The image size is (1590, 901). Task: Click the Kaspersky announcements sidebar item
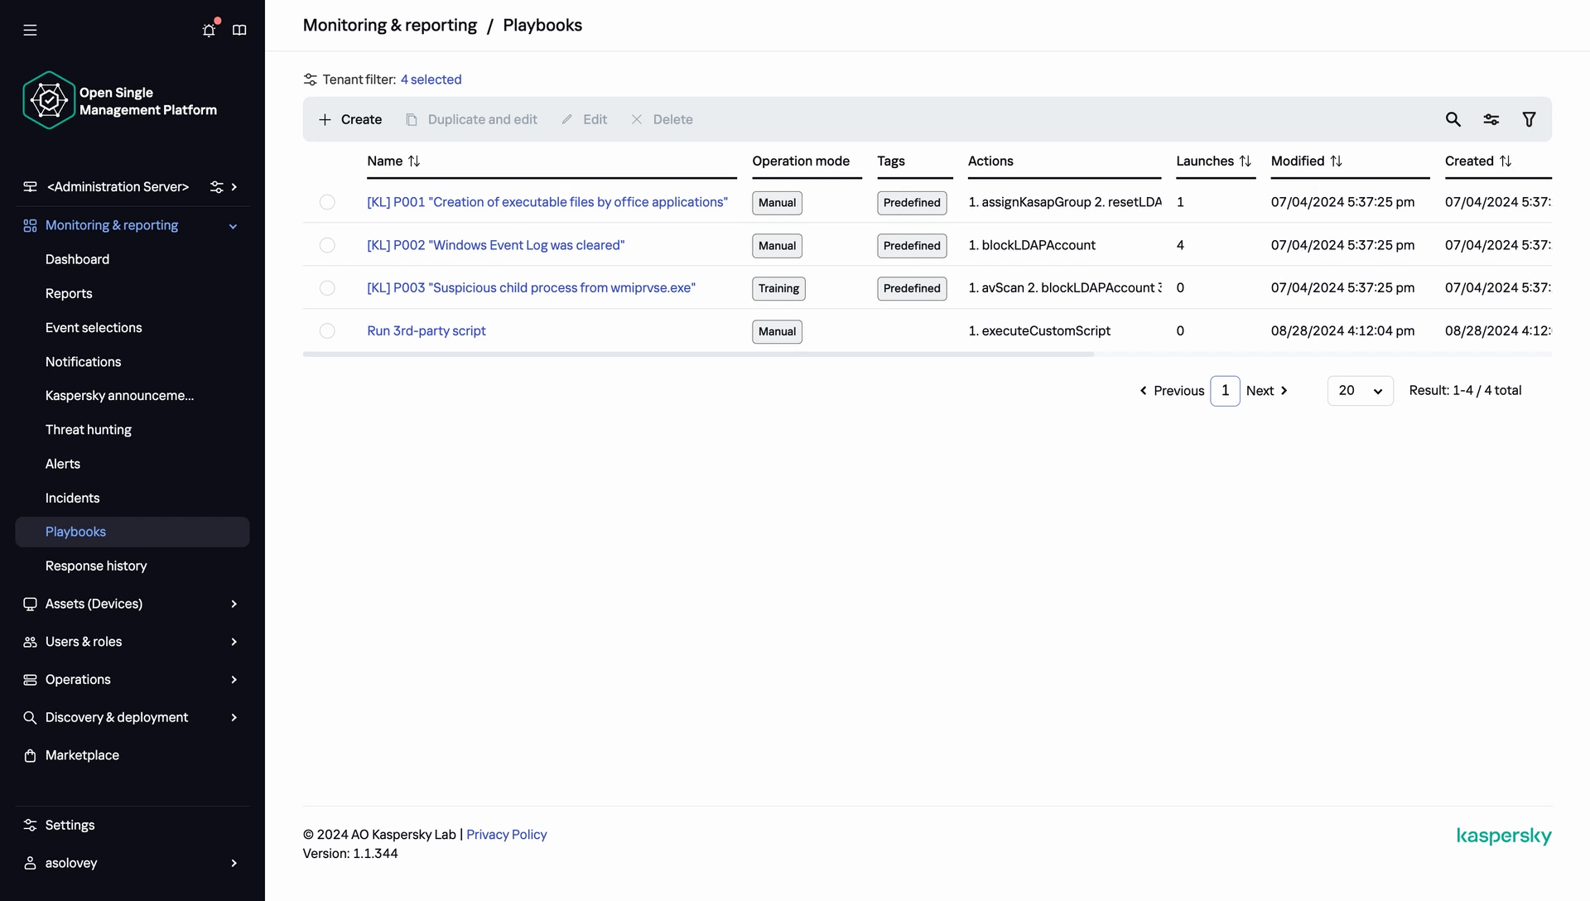(120, 396)
